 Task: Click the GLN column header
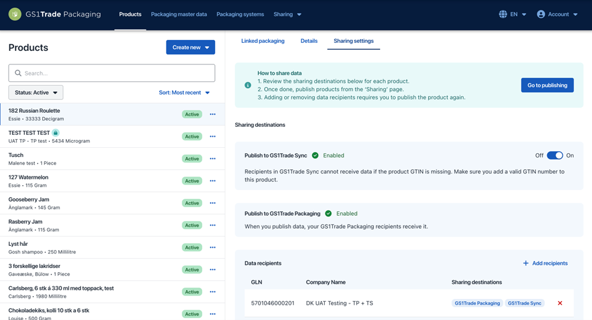(x=256, y=282)
